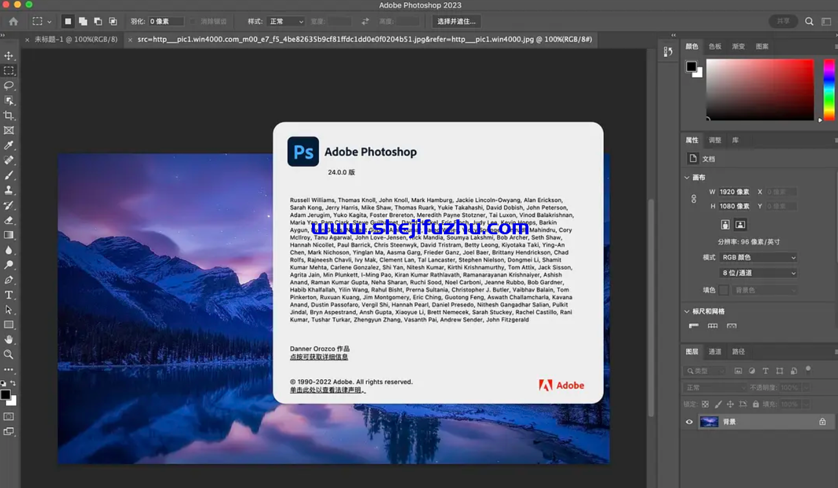Click the Home icon in the options bar

pyautogui.click(x=14, y=21)
